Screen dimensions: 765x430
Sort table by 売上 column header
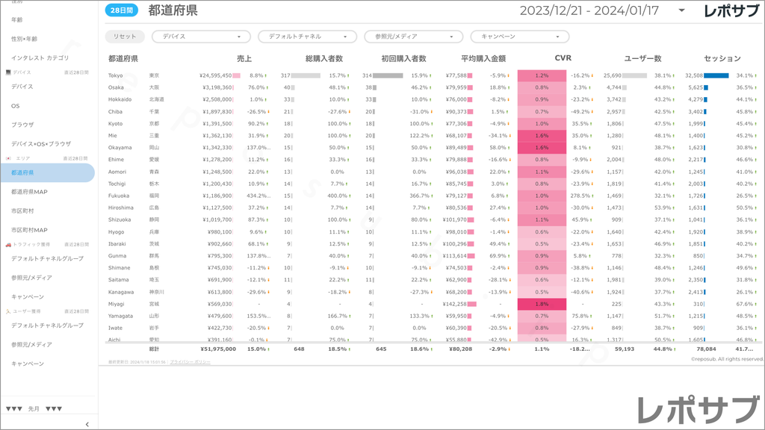[x=244, y=58]
